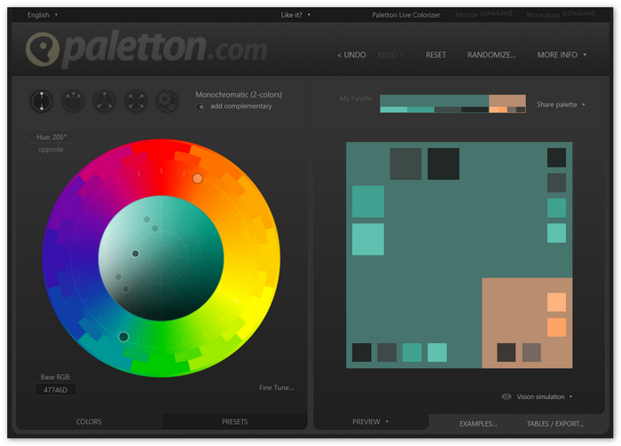Image resolution: width=621 pixels, height=446 pixels.
Task: Select the teal base hue handle on wheel
Action: (x=123, y=337)
